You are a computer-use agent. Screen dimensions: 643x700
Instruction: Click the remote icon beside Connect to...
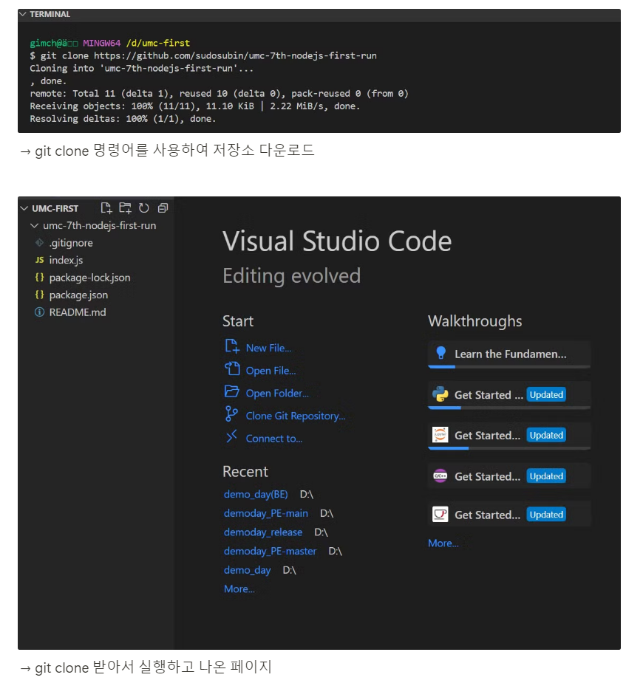231,436
